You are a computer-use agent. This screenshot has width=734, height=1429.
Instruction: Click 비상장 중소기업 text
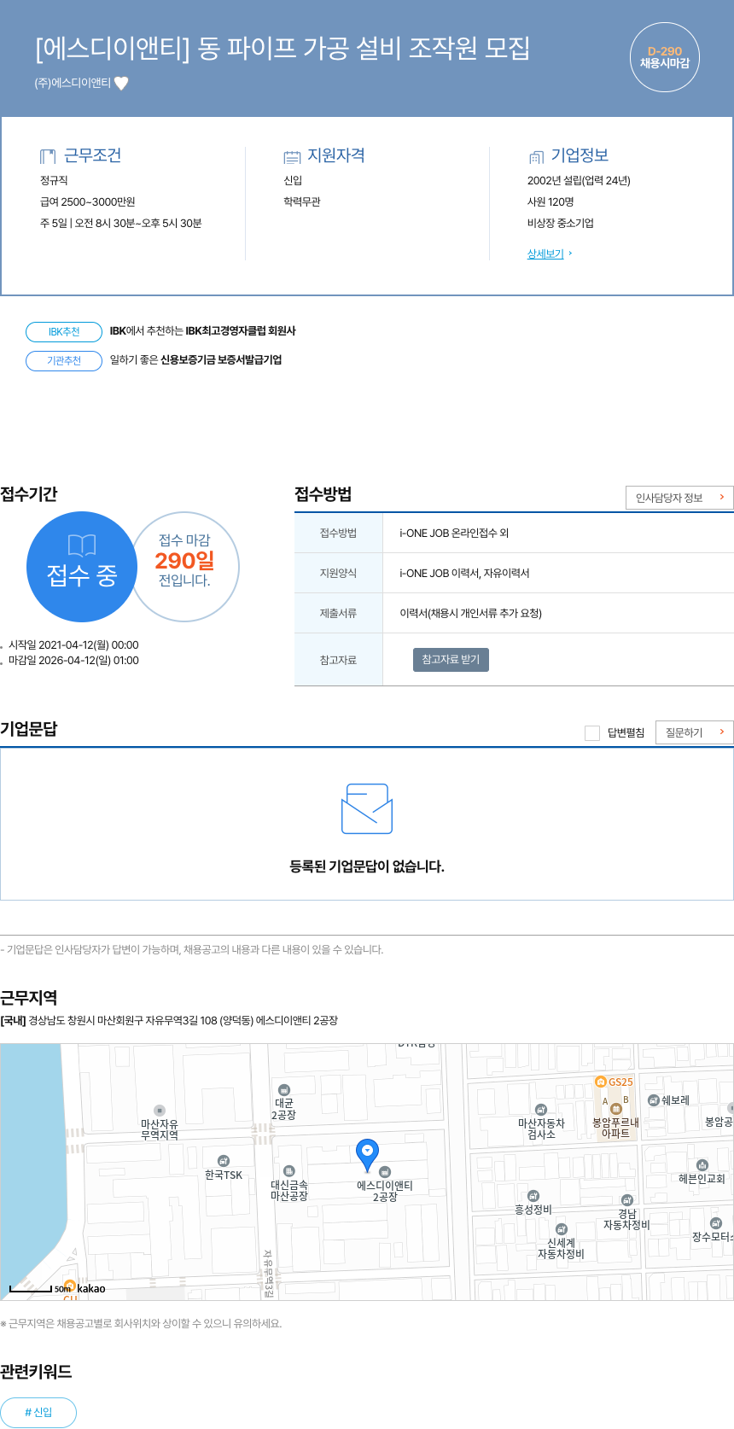pyautogui.click(x=561, y=224)
